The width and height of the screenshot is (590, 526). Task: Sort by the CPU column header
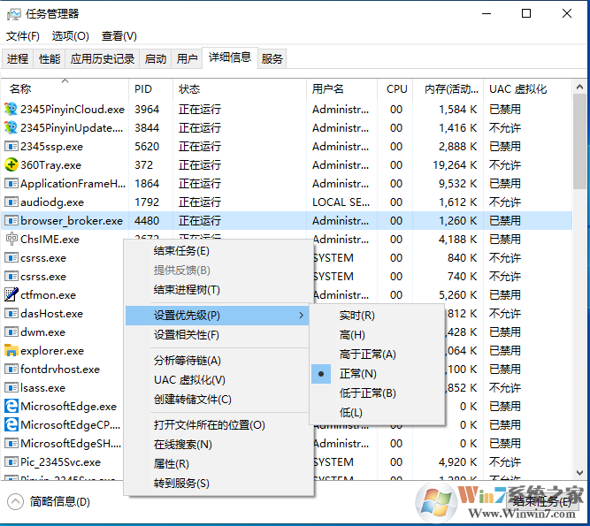pyautogui.click(x=395, y=89)
